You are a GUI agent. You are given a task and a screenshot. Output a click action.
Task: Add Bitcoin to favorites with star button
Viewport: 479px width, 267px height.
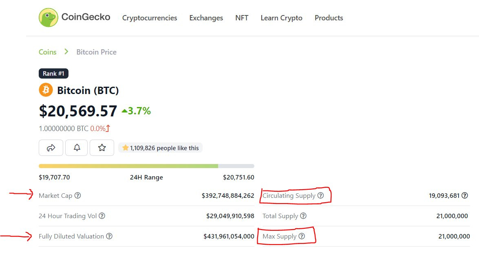click(102, 148)
